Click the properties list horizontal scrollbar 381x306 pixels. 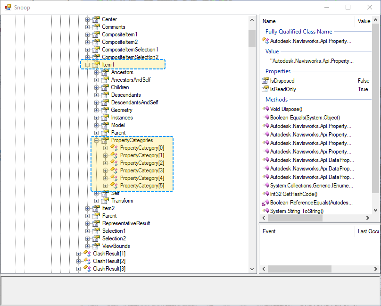pos(295,218)
